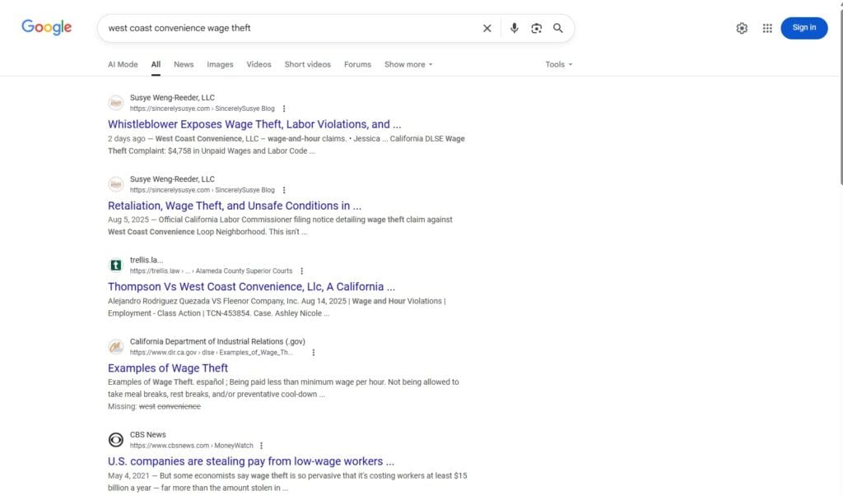Switch to Images tab
843x495 pixels.
[x=220, y=64]
